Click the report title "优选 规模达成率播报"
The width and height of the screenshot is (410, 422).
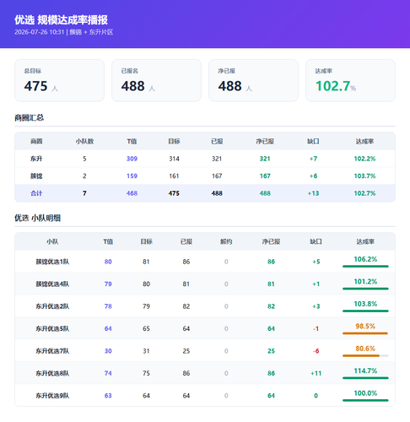point(61,20)
